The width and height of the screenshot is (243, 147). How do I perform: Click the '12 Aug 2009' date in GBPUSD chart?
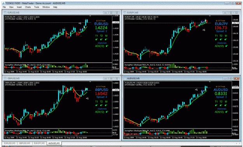pos(9,138)
